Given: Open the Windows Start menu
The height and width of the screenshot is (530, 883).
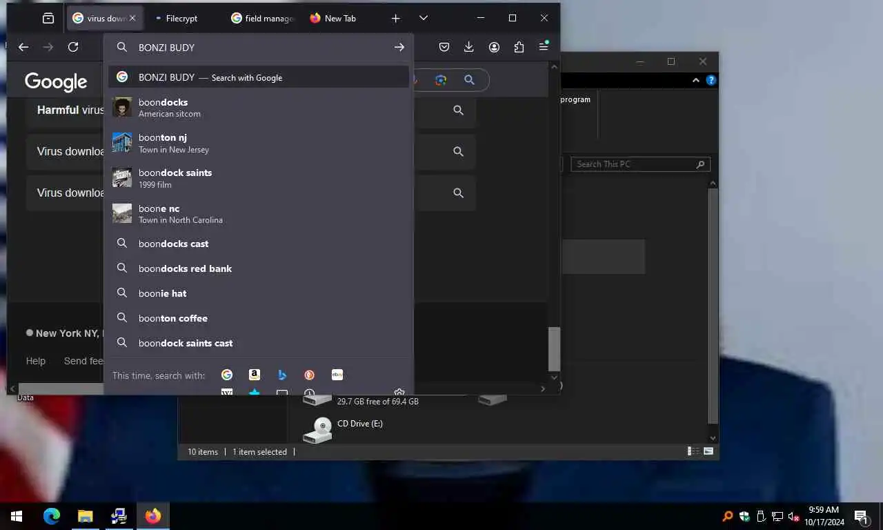Looking at the screenshot, I should [x=17, y=516].
